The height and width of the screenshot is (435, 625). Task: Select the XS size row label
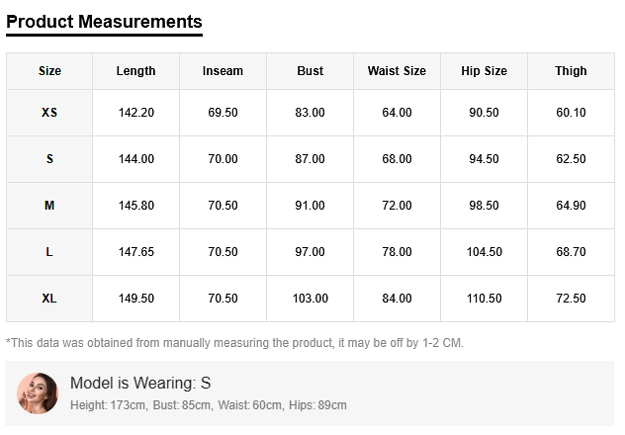click(49, 113)
